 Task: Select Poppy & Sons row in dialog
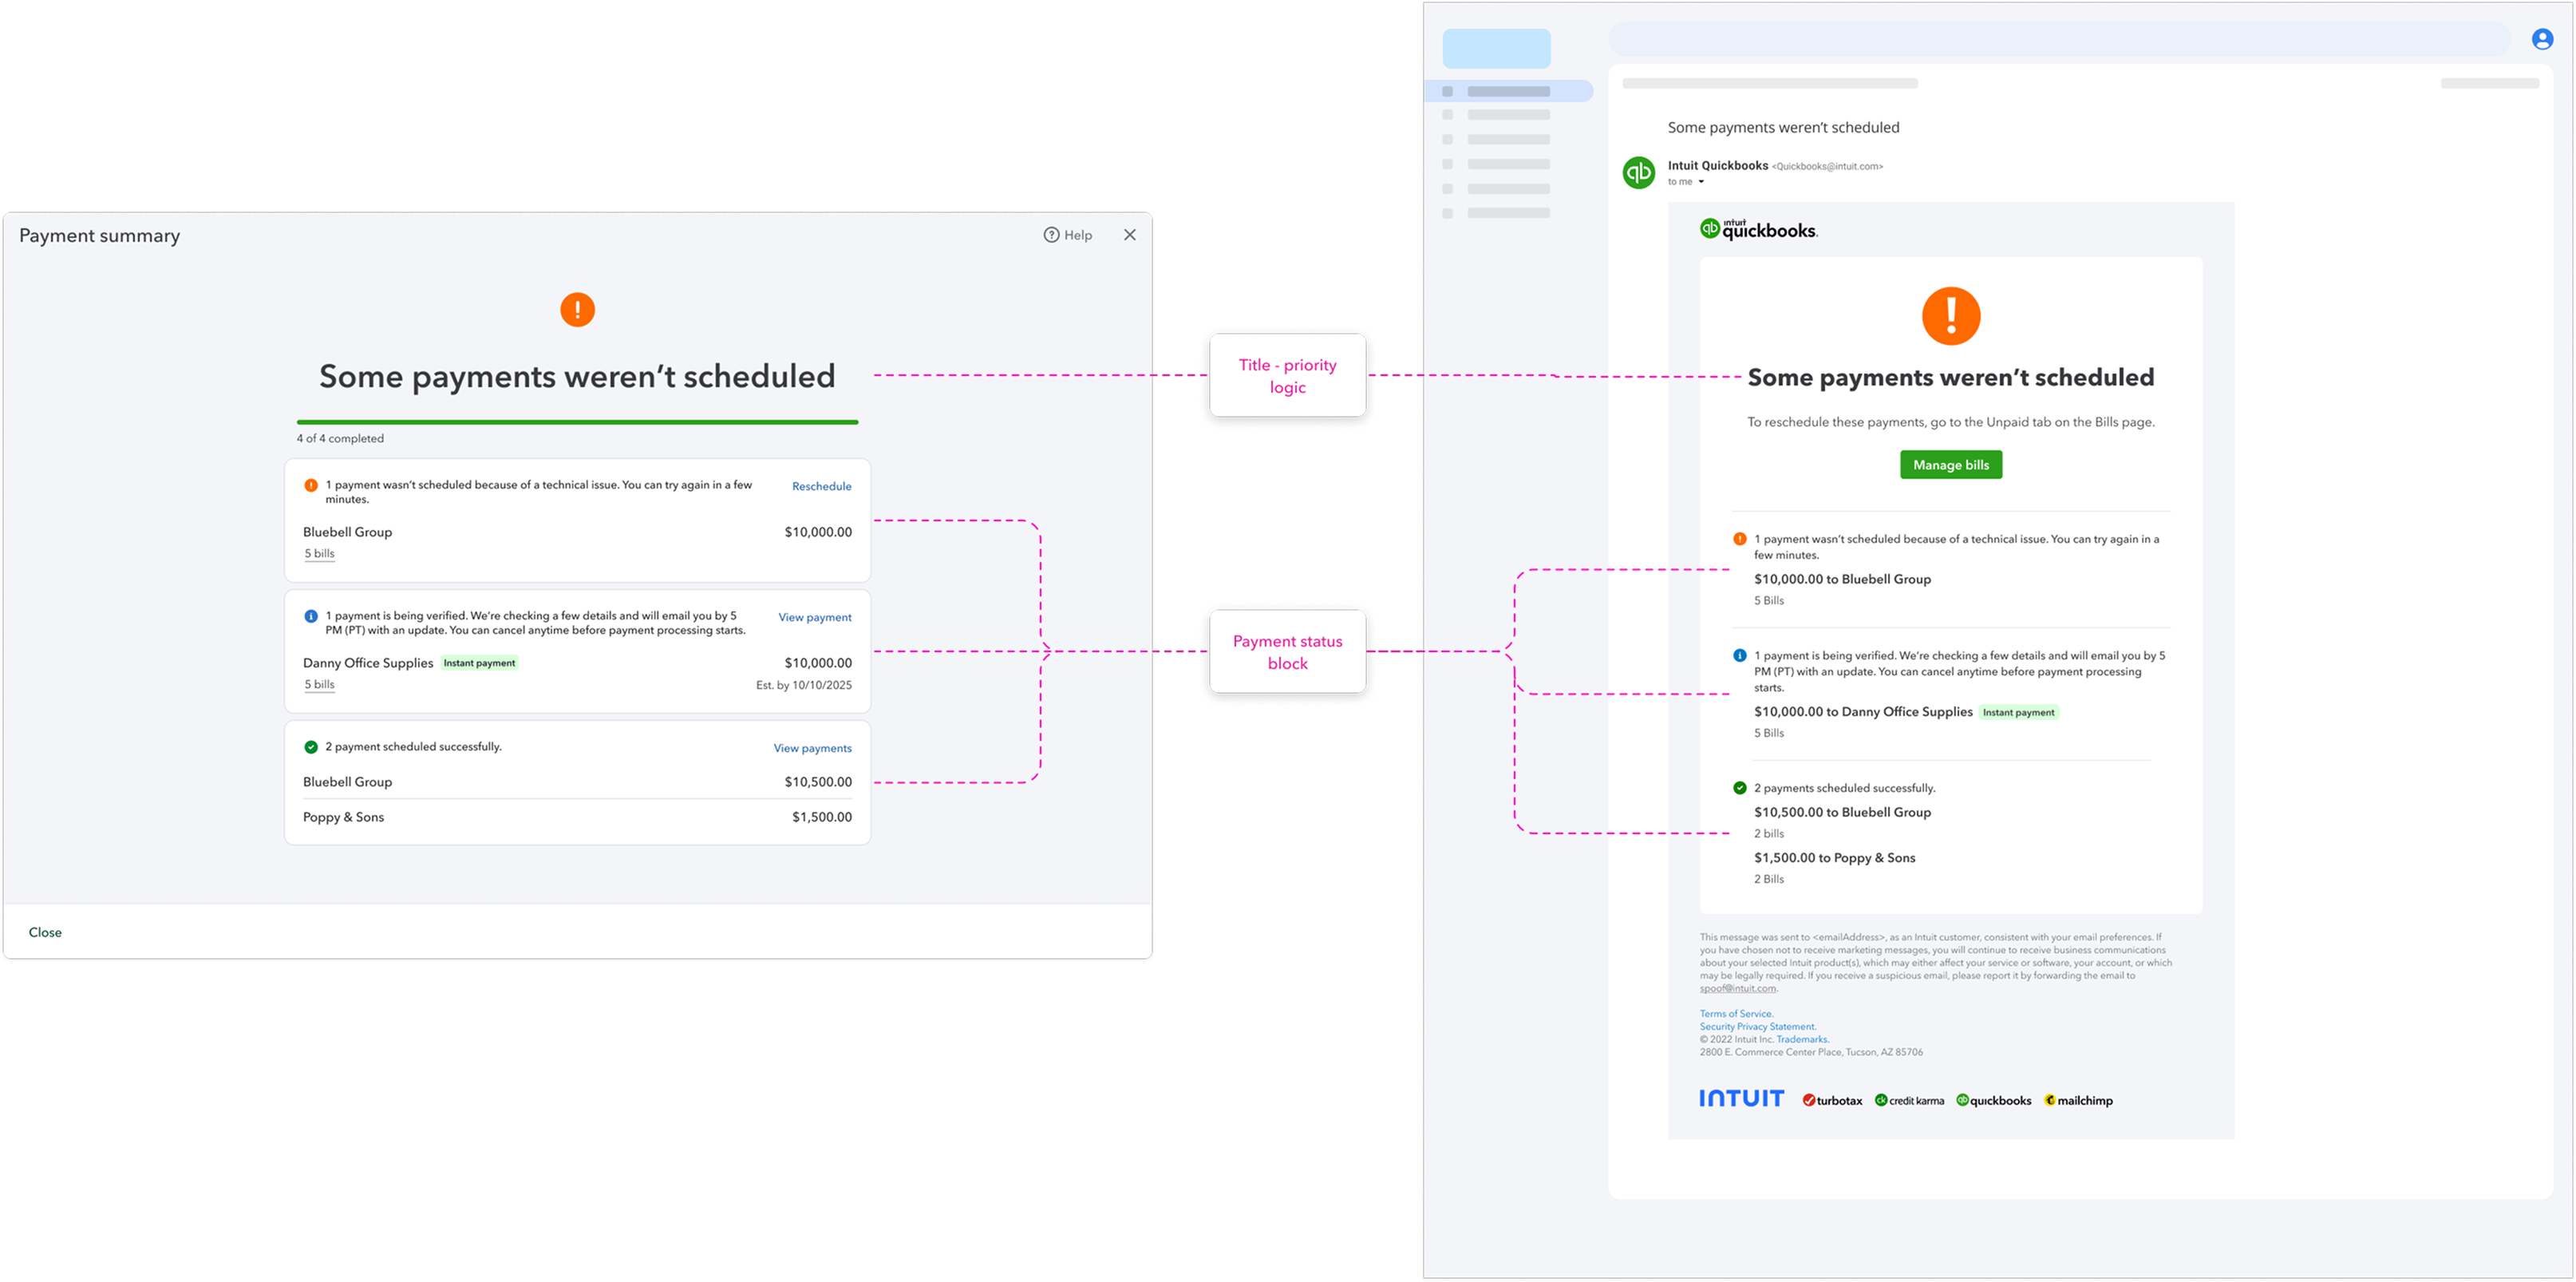(x=577, y=817)
